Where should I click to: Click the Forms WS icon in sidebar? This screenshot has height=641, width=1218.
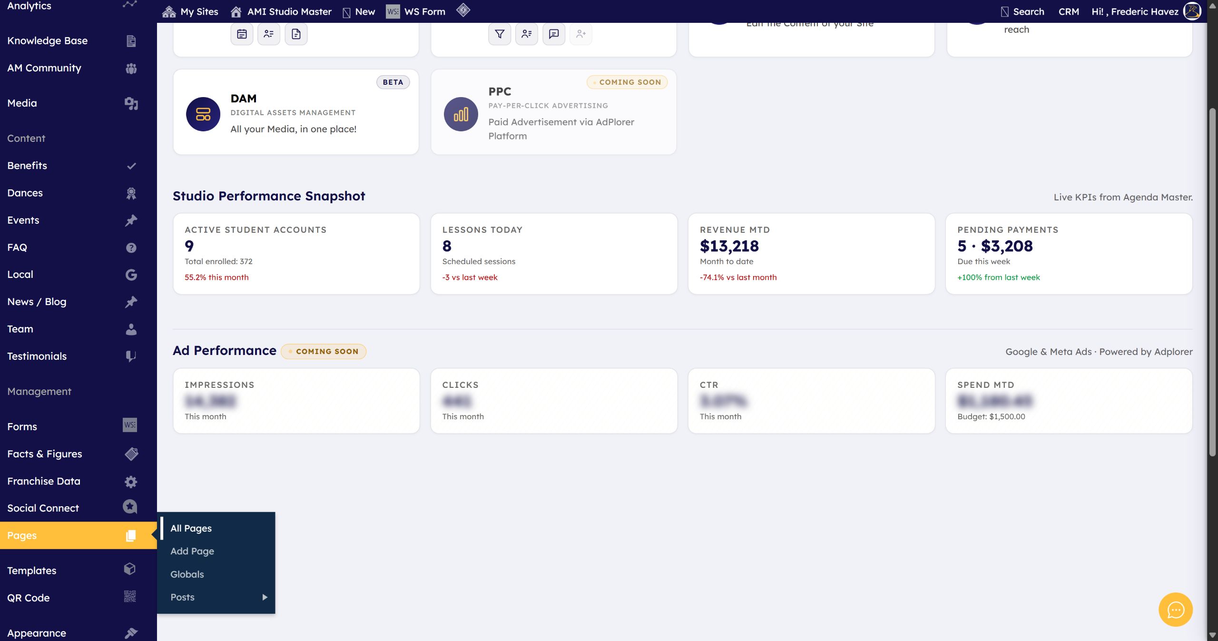[x=130, y=424]
